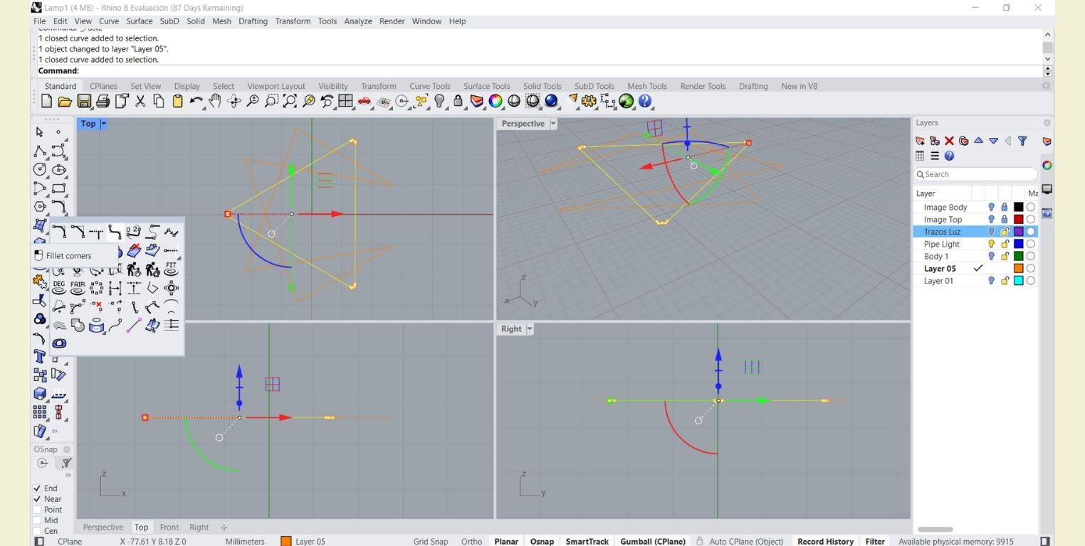Image resolution: width=1085 pixels, height=546 pixels.
Task: Open the Analyze menu
Action: (358, 21)
